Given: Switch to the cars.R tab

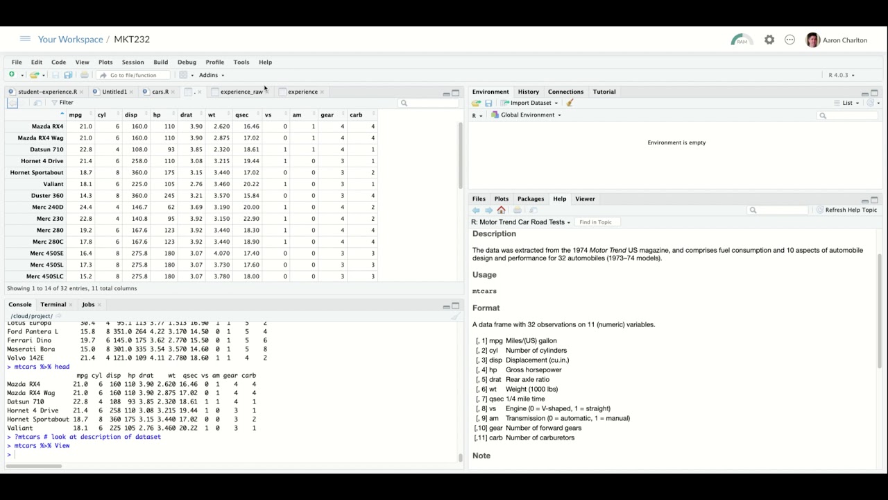Looking at the screenshot, I should [x=160, y=92].
